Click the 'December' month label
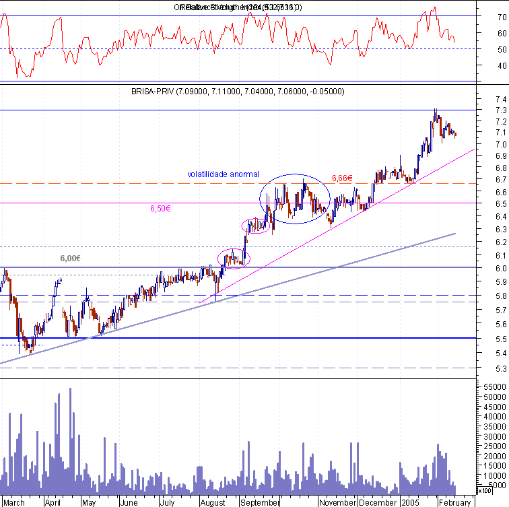This screenshot has width=509, height=507. [378, 502]
